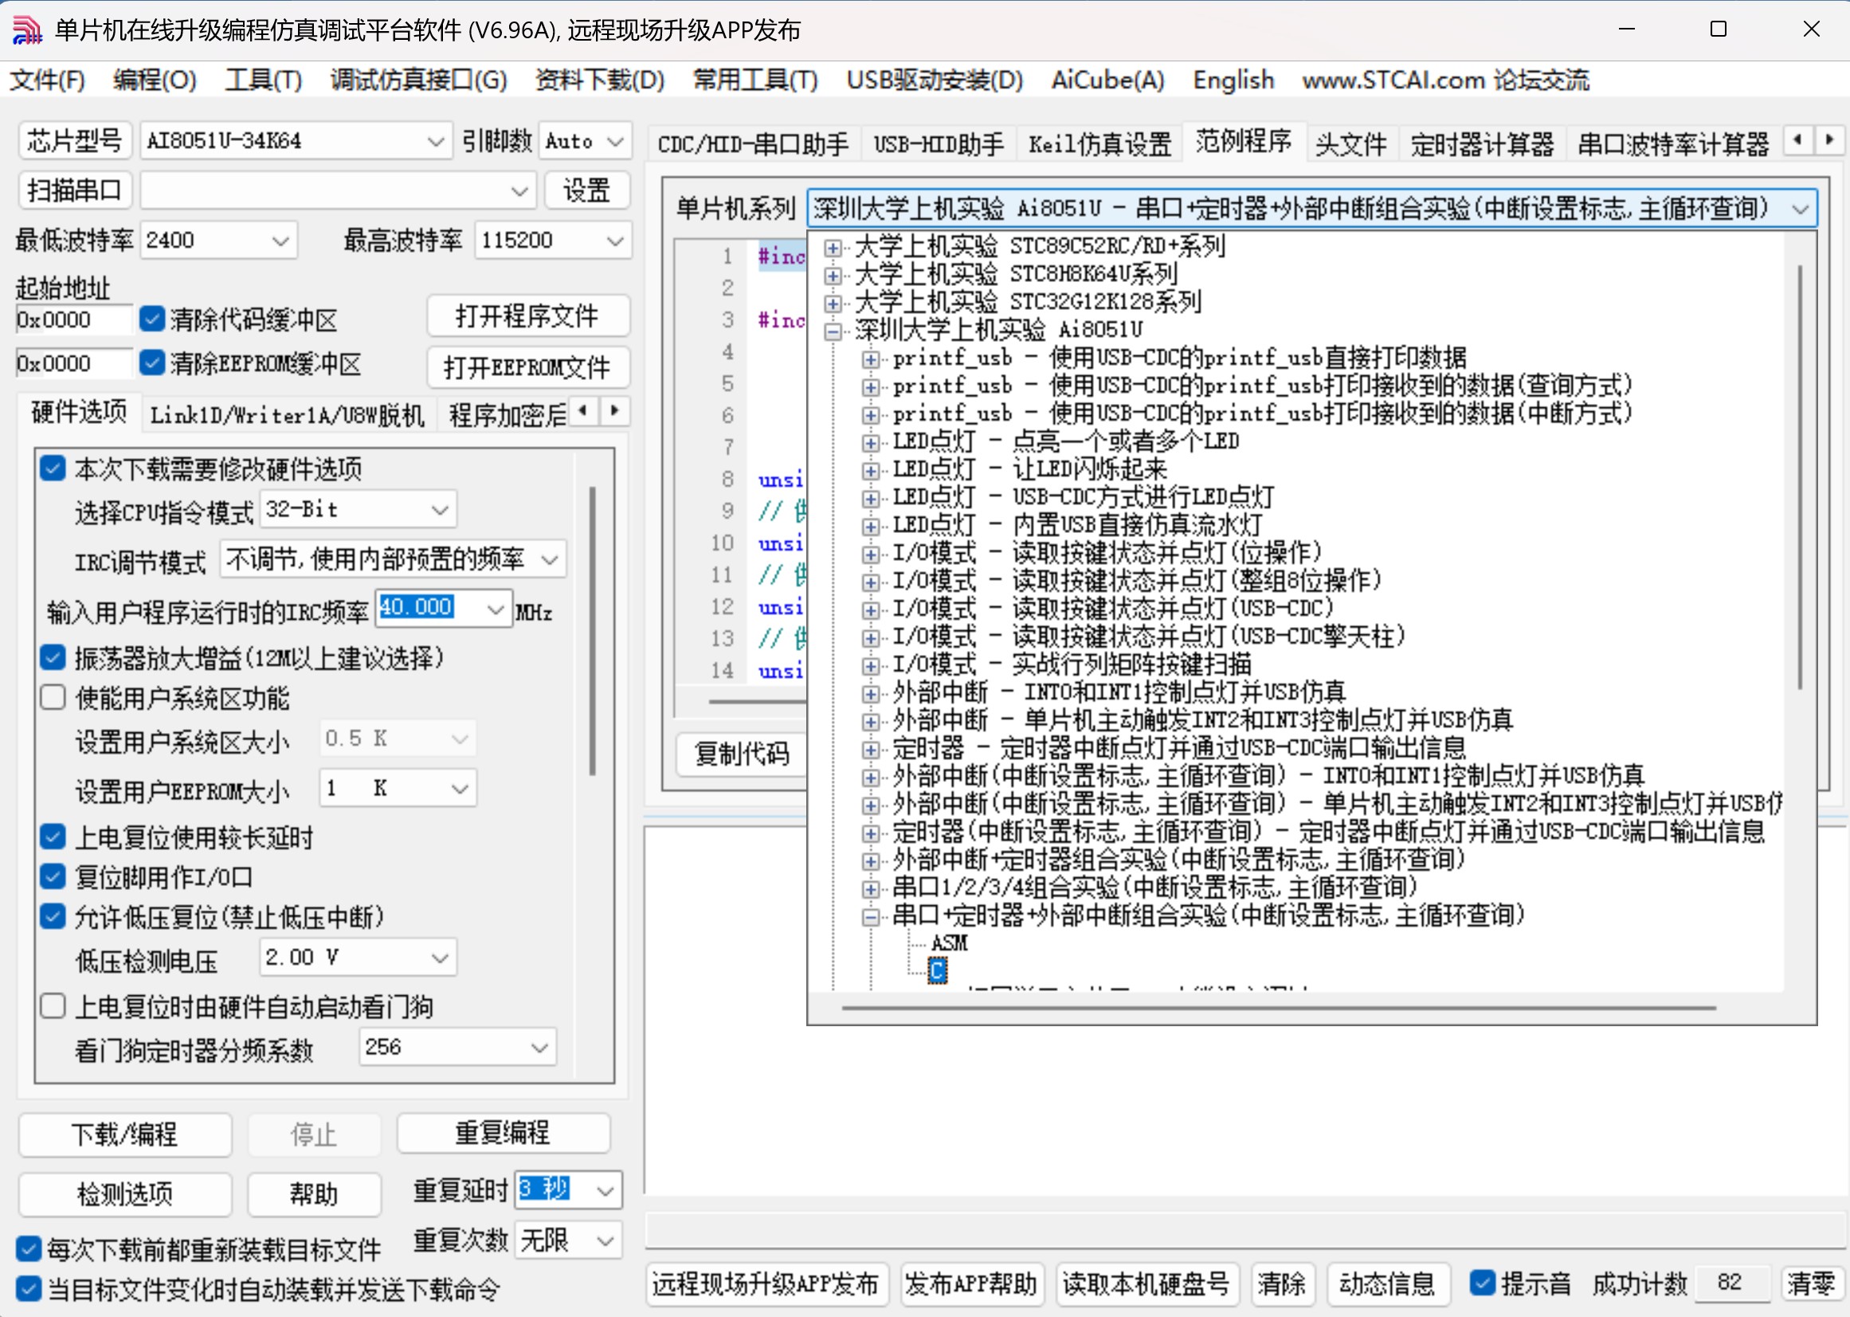Open 选择CPU指令模式 32-Bit dropdown
The width and height of the screenshot is (1850, 1317).
pos(359,509)
